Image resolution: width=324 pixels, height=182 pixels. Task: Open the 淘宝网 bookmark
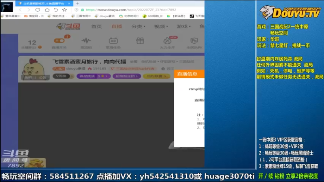coord(34,16)
